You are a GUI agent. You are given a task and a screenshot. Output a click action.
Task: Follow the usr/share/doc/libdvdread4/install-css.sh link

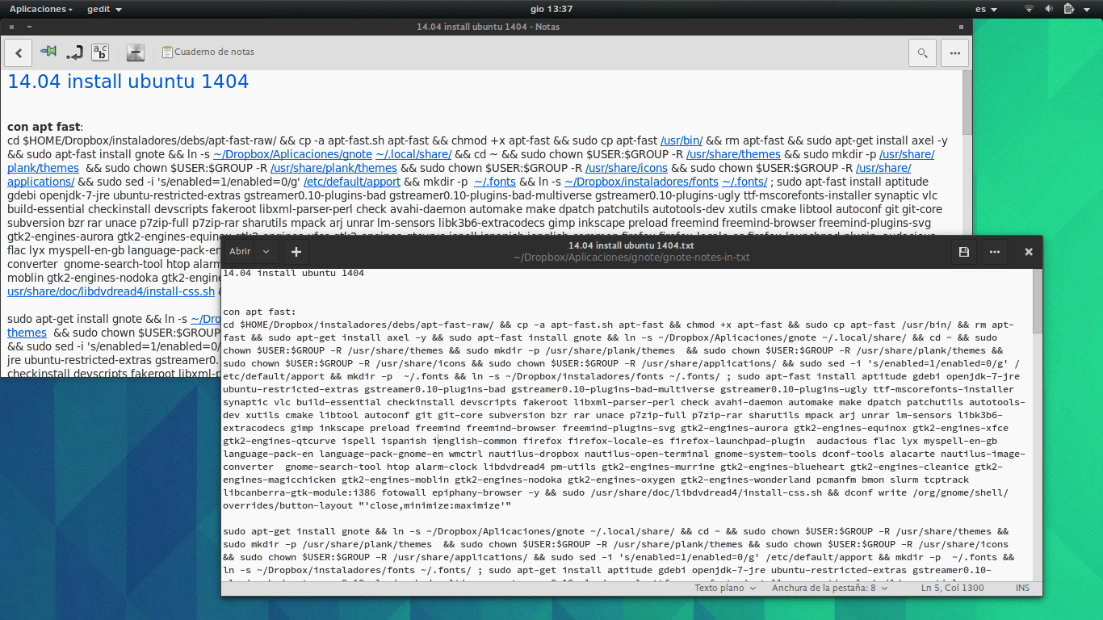pyautogui.click(x=111, y=291)
